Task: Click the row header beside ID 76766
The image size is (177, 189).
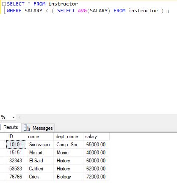Action: [3, 177]
